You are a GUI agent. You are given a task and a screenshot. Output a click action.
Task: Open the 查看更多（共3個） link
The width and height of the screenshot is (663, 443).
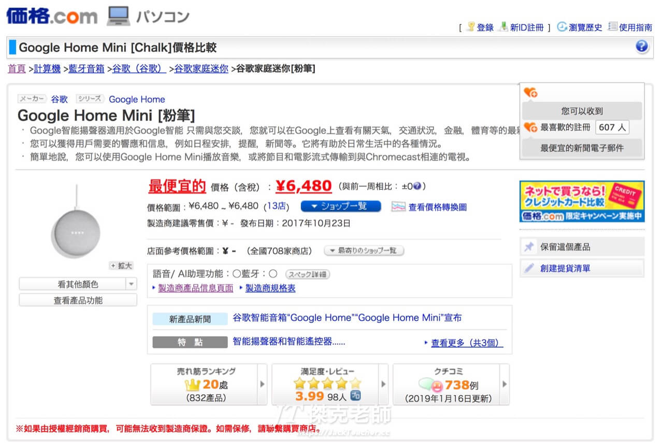467,343
